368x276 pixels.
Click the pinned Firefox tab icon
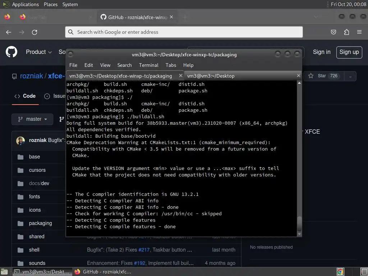7,17
